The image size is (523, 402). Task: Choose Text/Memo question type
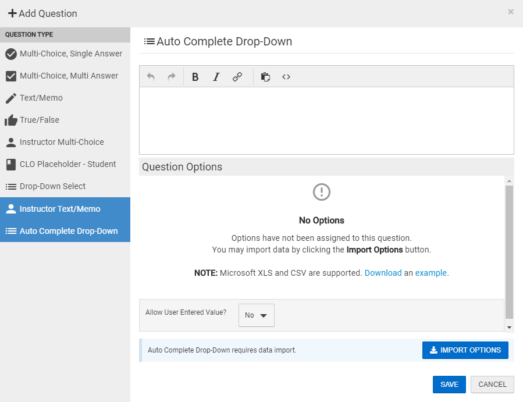click(x=65, y=98)
